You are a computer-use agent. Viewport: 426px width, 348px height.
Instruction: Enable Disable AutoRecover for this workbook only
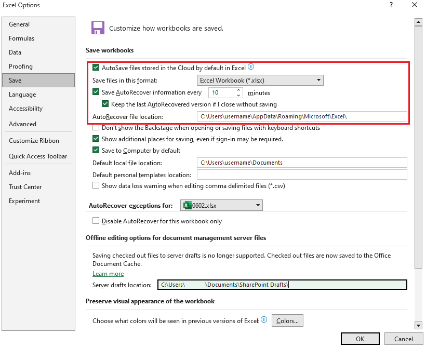(x=96, y=221)
